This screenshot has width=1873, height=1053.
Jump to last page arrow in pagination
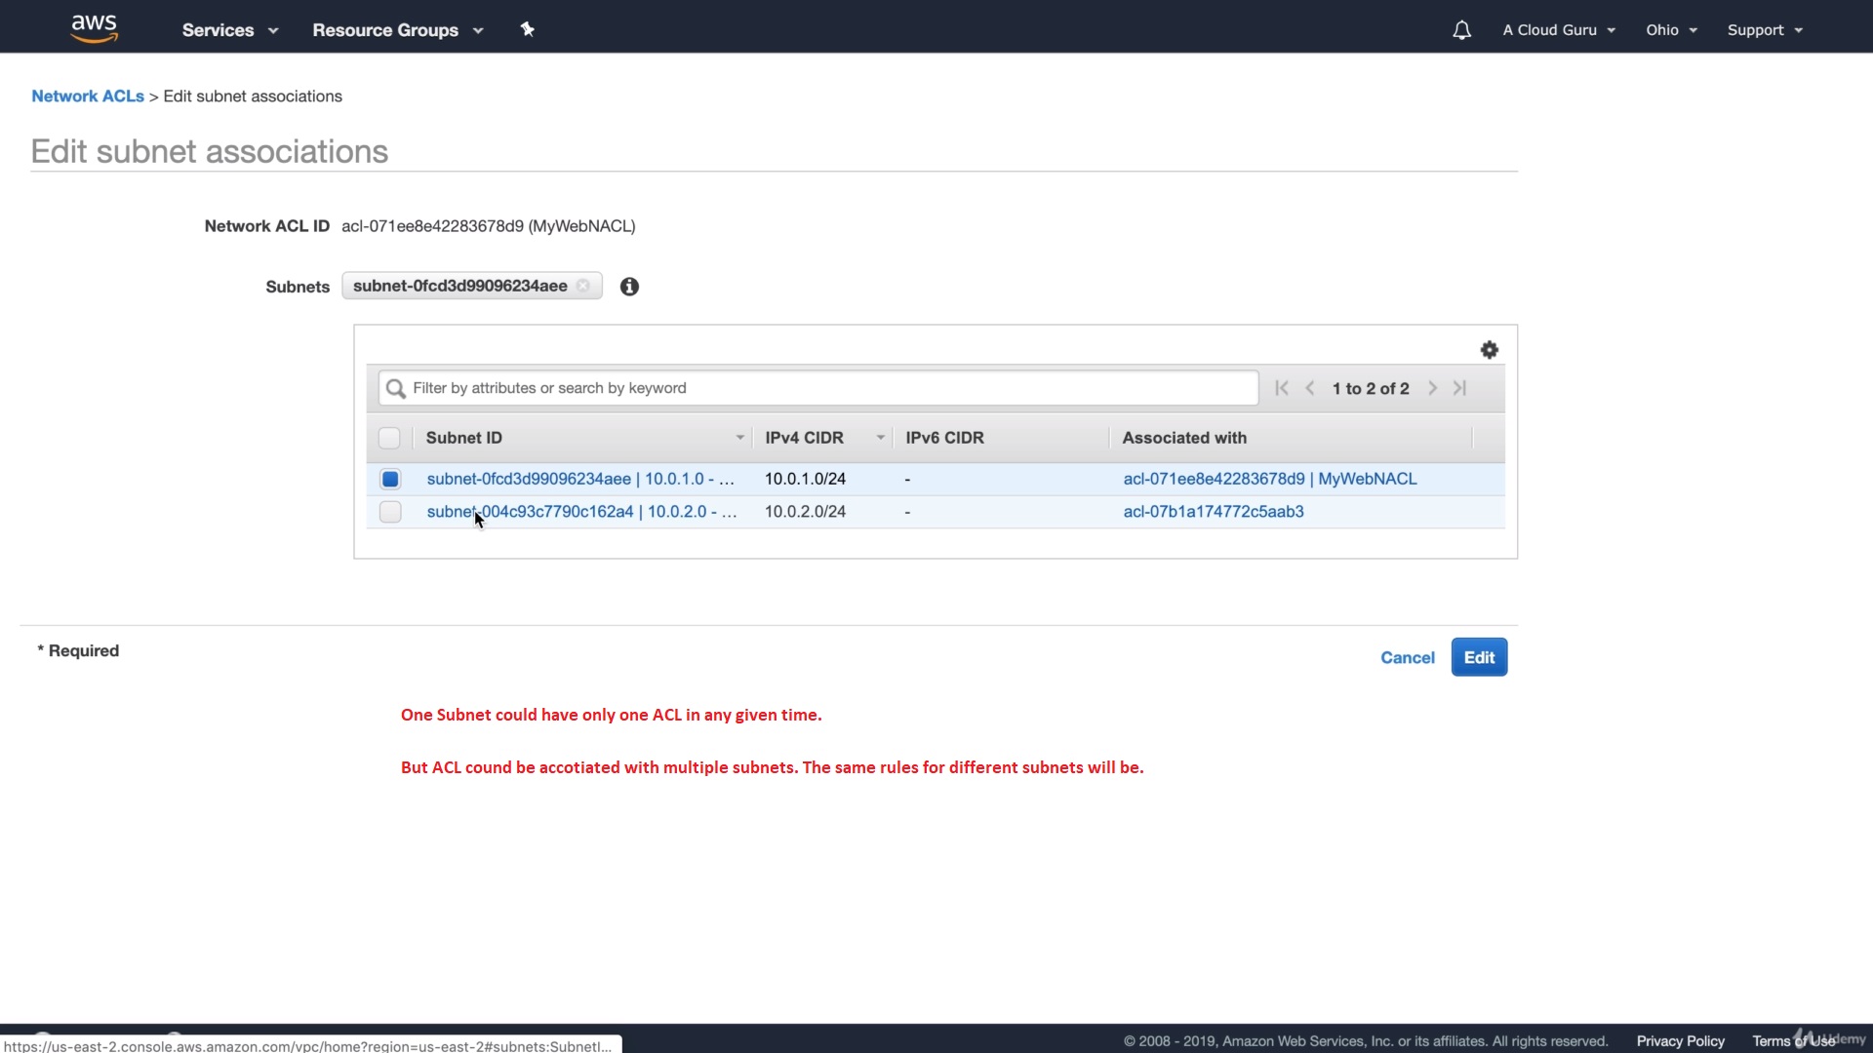(x=1459, y=388)
